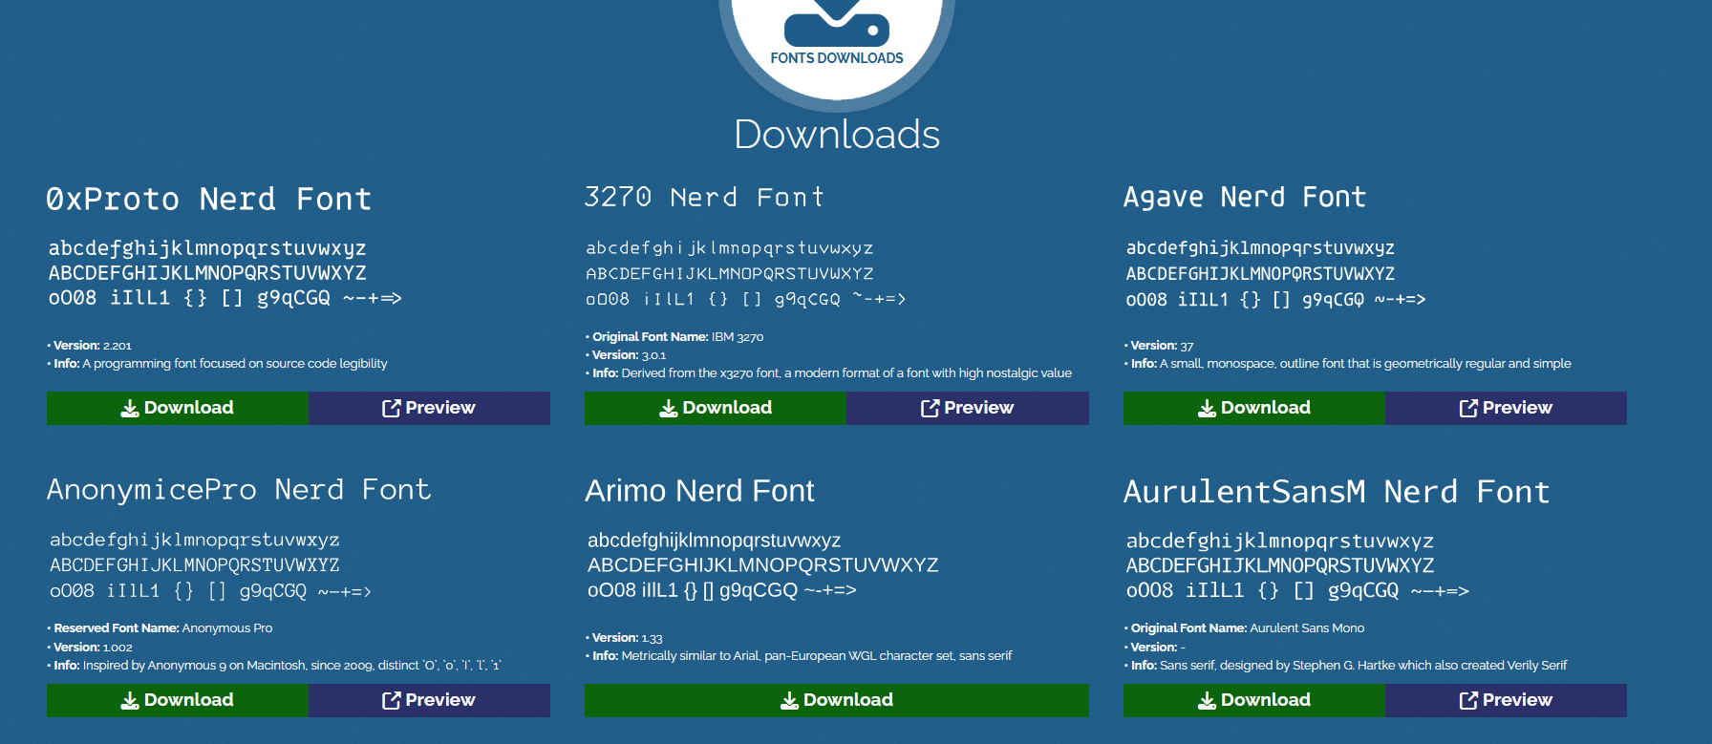This screenshot has width=1712, height=744.
Task: Preview the AnonymicePro Nerd Font
Action: [x=429, y=700]
